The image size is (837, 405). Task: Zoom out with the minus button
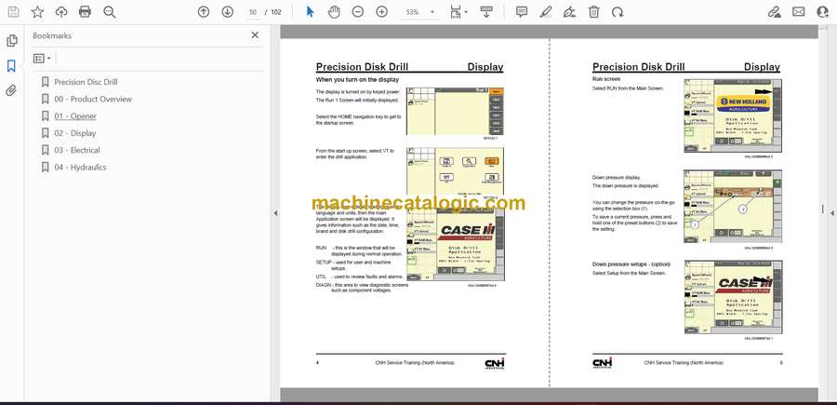tap(358, 12)
